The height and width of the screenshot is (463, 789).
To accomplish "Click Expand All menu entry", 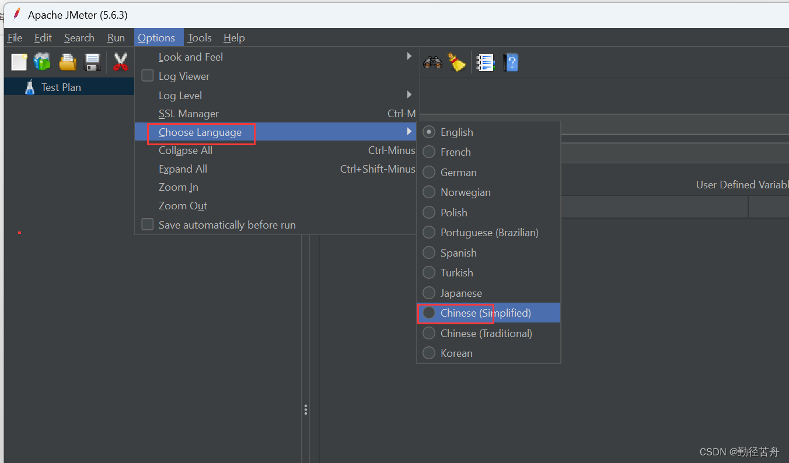I will (x=277, y=169).
